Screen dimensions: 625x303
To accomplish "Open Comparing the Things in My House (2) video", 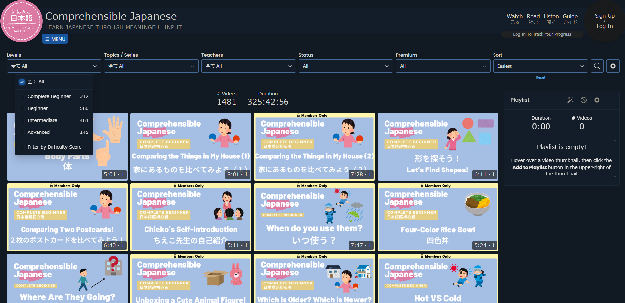I will coord(314,147).
